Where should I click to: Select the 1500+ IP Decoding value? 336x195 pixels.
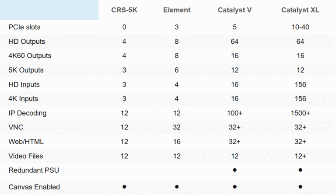click(300, 113)
